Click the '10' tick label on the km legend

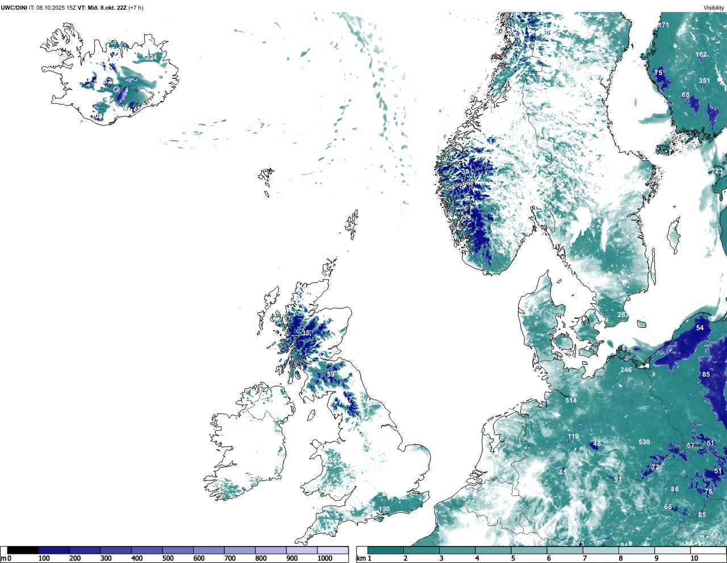point(694,558)
